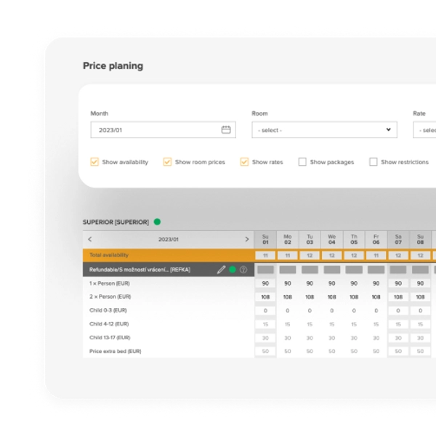
Task: Open the Rate select dropdown
Action: pyautogui.click(x=424, y=129)
